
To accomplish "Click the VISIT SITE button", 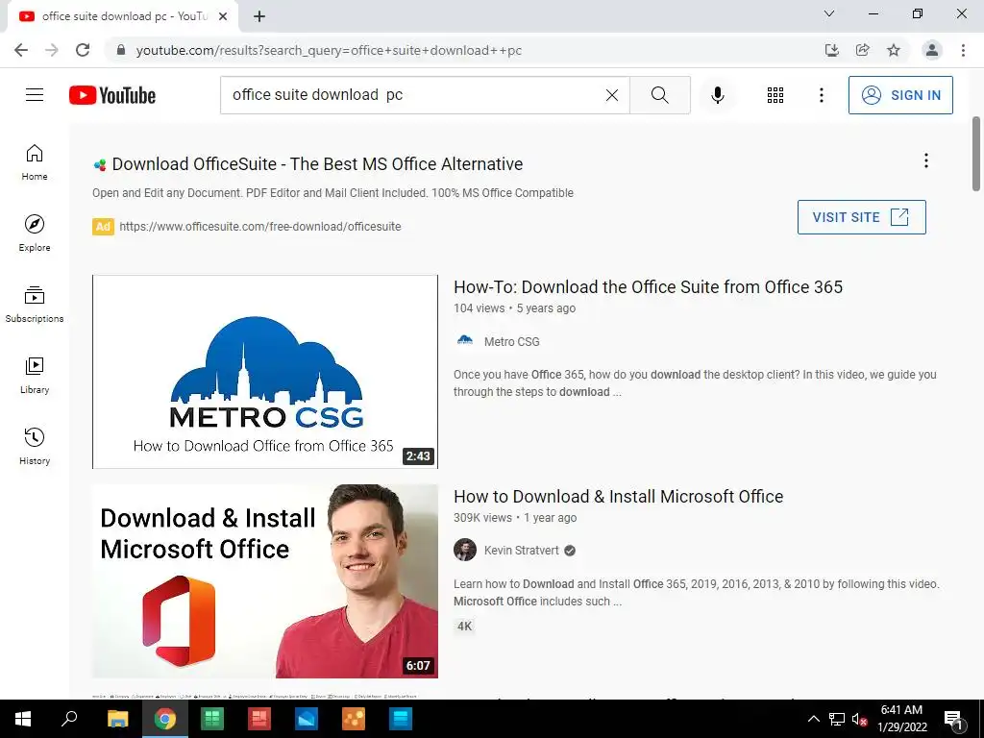I will 862,217.
